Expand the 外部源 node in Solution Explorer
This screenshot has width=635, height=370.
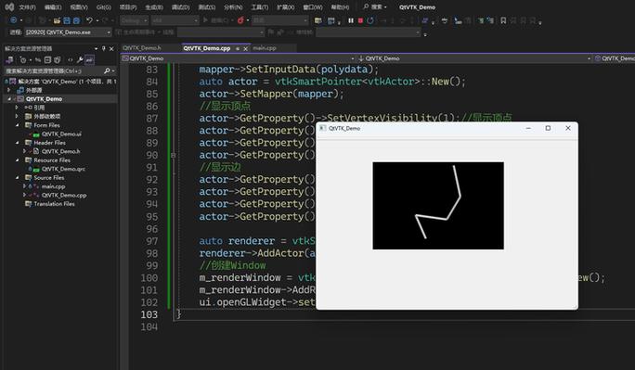click(x=9, y=90)
